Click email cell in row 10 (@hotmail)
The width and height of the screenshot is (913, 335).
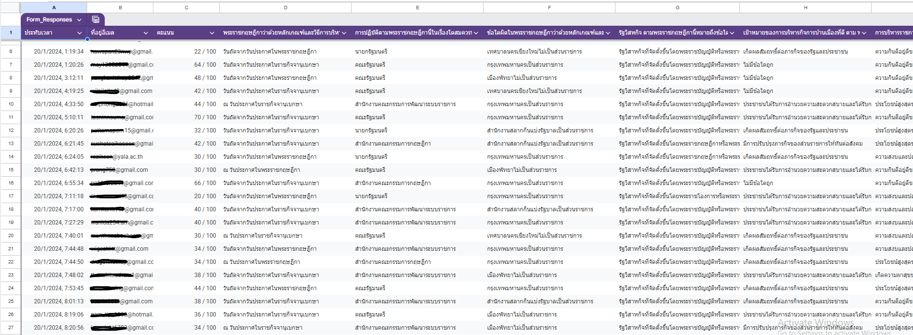point(120,104)
